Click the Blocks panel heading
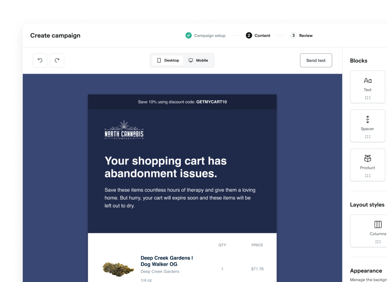387x282 pixels. pos(359,61)
